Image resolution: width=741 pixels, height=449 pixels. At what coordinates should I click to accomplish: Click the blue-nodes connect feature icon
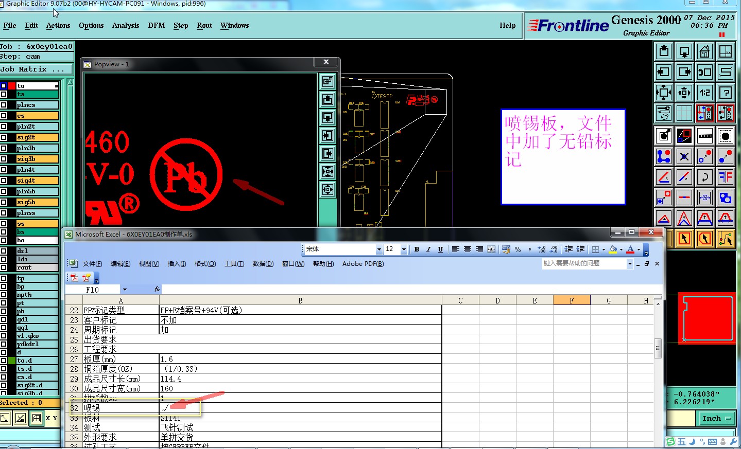point(664,156)
